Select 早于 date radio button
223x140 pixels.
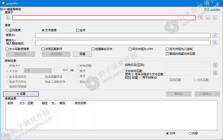point(81,76)
